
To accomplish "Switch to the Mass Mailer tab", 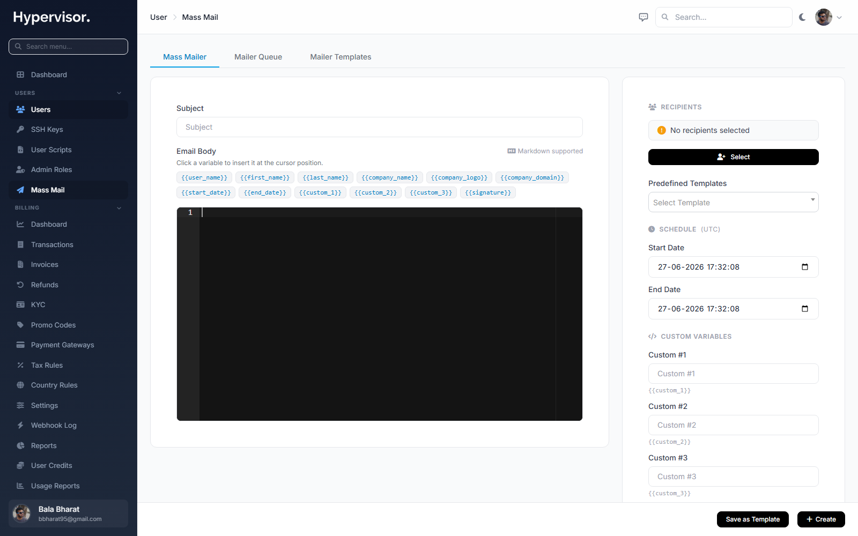I will click(x=184, y=57).
